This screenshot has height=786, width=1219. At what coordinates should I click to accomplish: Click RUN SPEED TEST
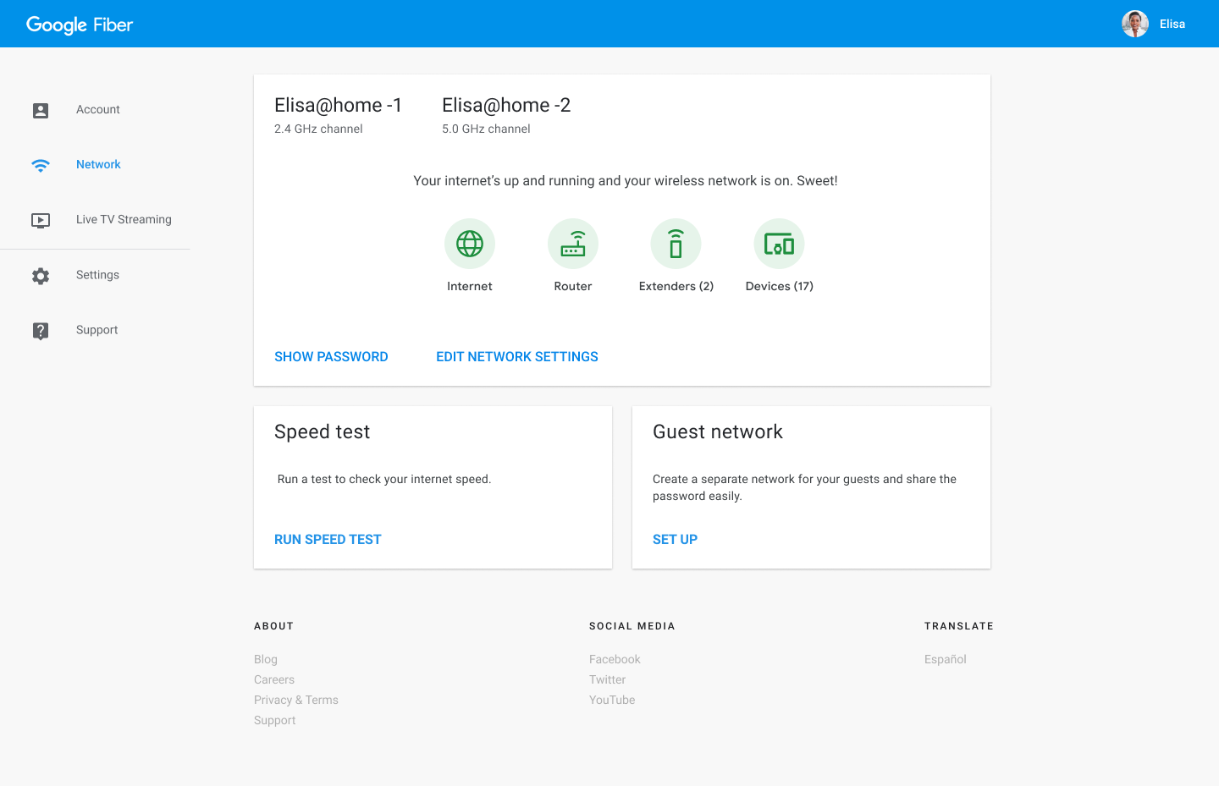(x=328, y=540)
